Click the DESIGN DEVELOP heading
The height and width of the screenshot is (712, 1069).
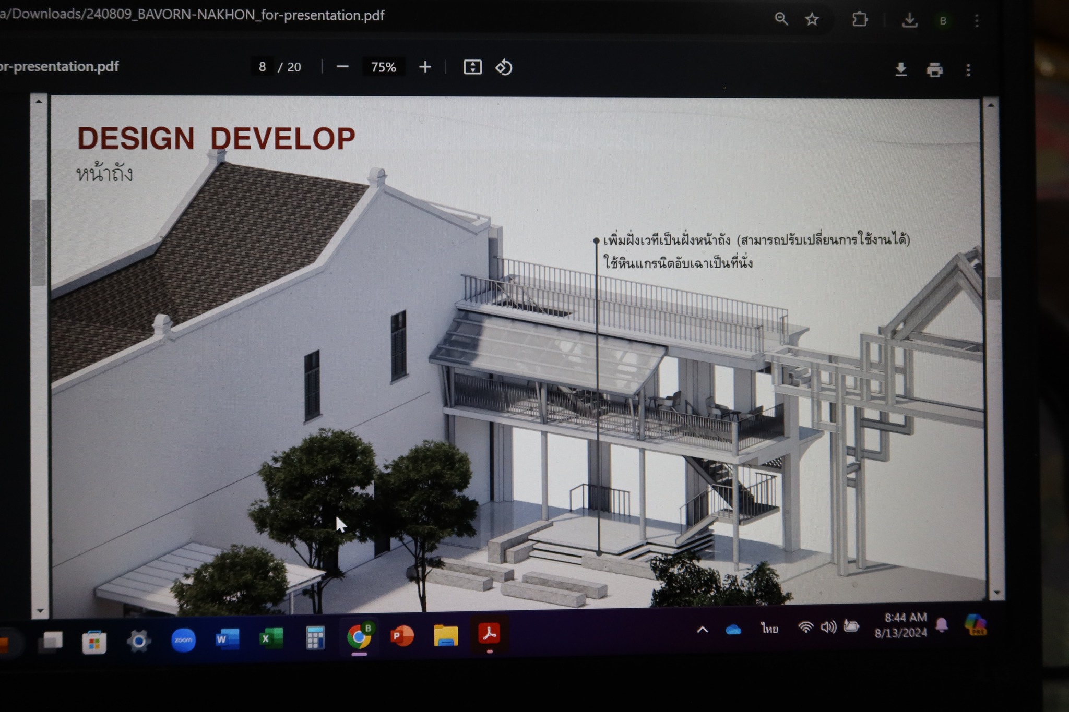(x=216, y=138)
